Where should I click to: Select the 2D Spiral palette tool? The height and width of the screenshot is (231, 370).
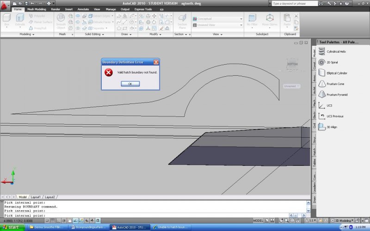tap(333, 62)
